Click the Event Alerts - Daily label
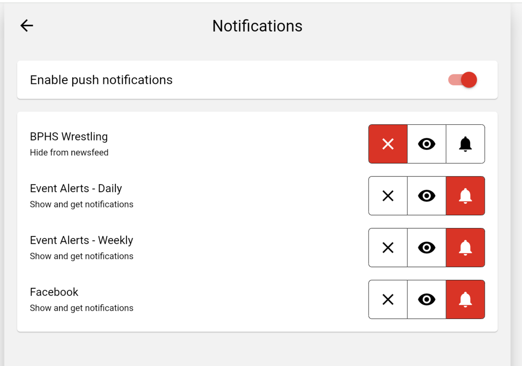Viewport: 522px width, 366px height. (76, 188)
